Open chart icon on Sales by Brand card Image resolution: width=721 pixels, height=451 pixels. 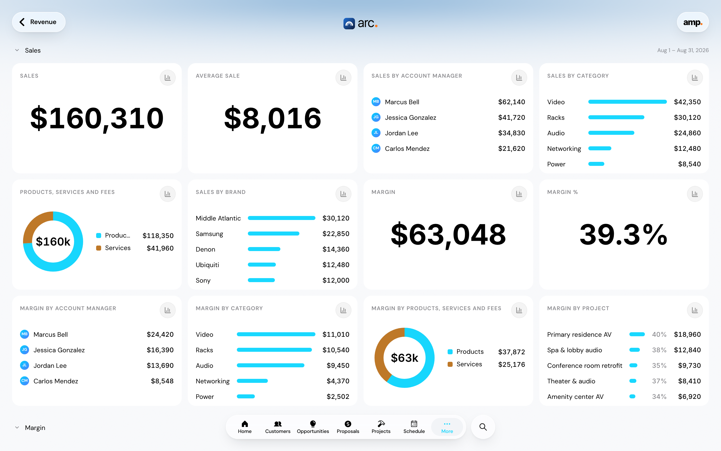click(343, 194)
